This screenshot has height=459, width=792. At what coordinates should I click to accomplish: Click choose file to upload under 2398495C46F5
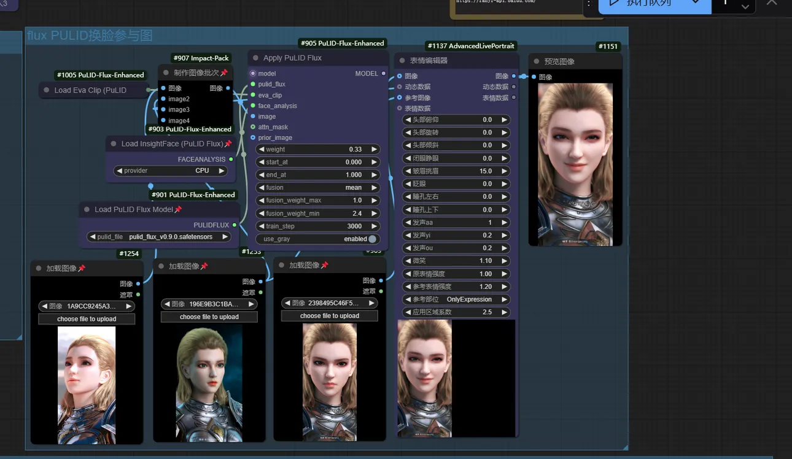(330, 315)
